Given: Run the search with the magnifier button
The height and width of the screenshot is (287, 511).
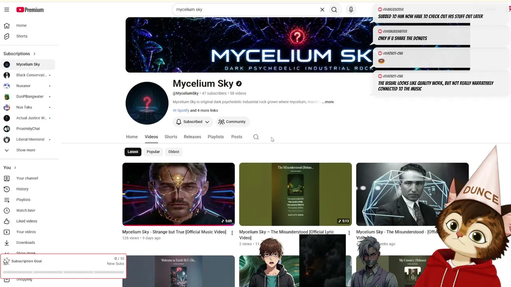Looking at the screenshot, I should click(334, 10).
